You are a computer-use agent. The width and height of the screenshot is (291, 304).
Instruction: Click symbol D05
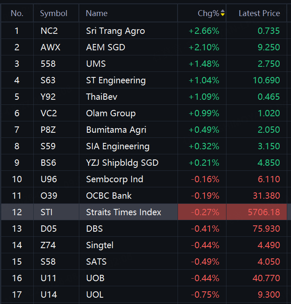click(48, 229)
